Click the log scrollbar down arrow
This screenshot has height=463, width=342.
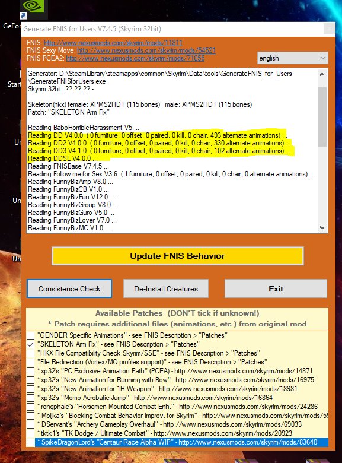[322, 228]
